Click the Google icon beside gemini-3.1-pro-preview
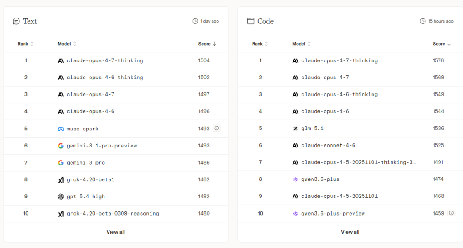The image size is (463, 248). pyautogui.click(x=61, y=146)
